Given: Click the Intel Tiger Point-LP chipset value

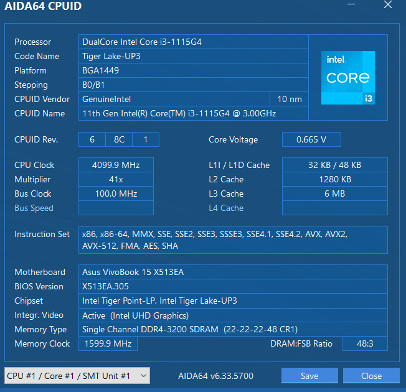Looking at the screenshot, I should [x=233, y=301].
